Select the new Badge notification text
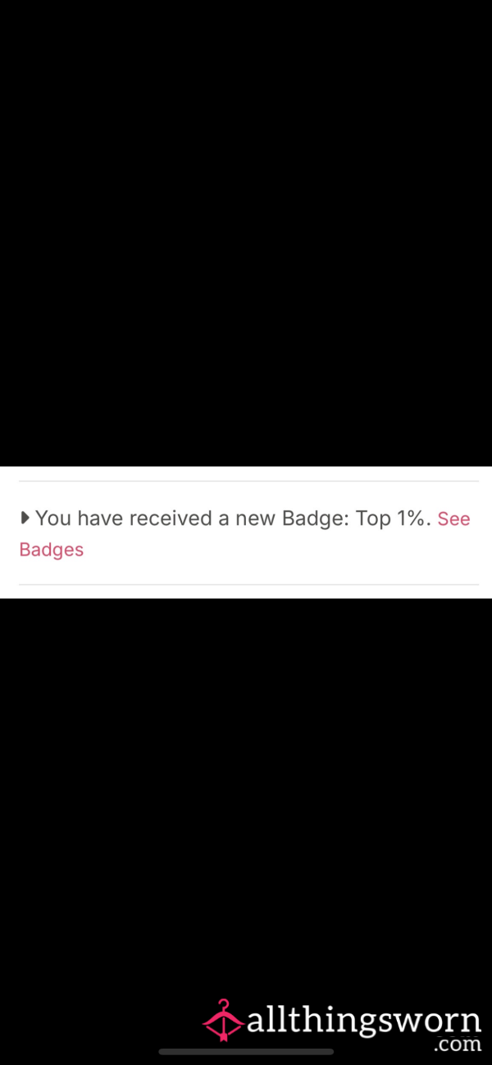 (x=233, y=519)
